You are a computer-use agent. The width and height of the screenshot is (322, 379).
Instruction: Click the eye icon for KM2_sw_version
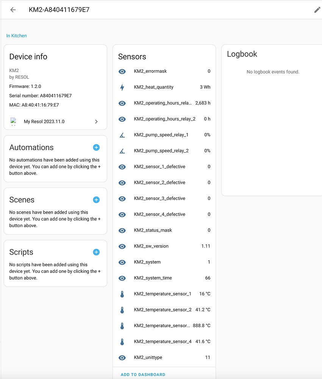[122, 246]
